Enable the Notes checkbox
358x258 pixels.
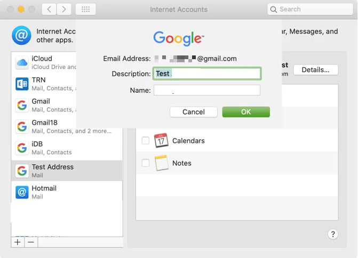coord(146,163)
